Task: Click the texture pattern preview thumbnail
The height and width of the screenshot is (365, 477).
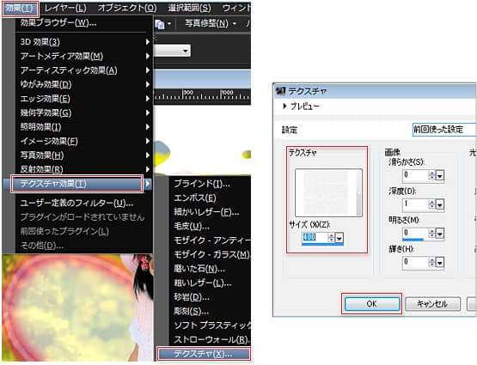Action: coord(328,192)
